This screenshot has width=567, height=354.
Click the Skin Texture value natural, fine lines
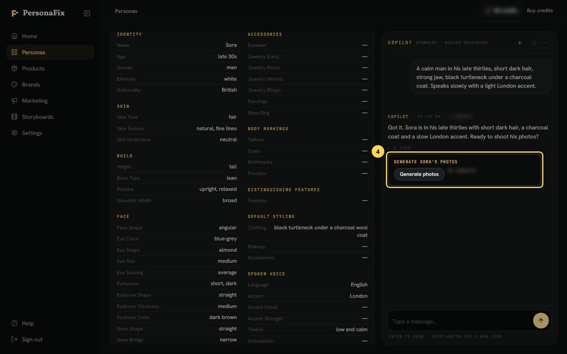pos(217,129)
